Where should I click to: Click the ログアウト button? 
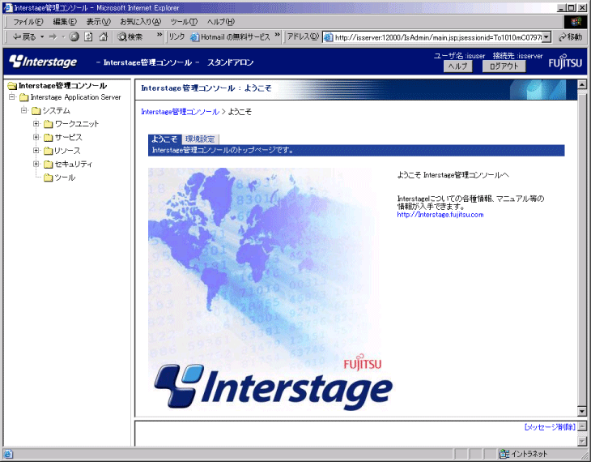pos(504,66)
